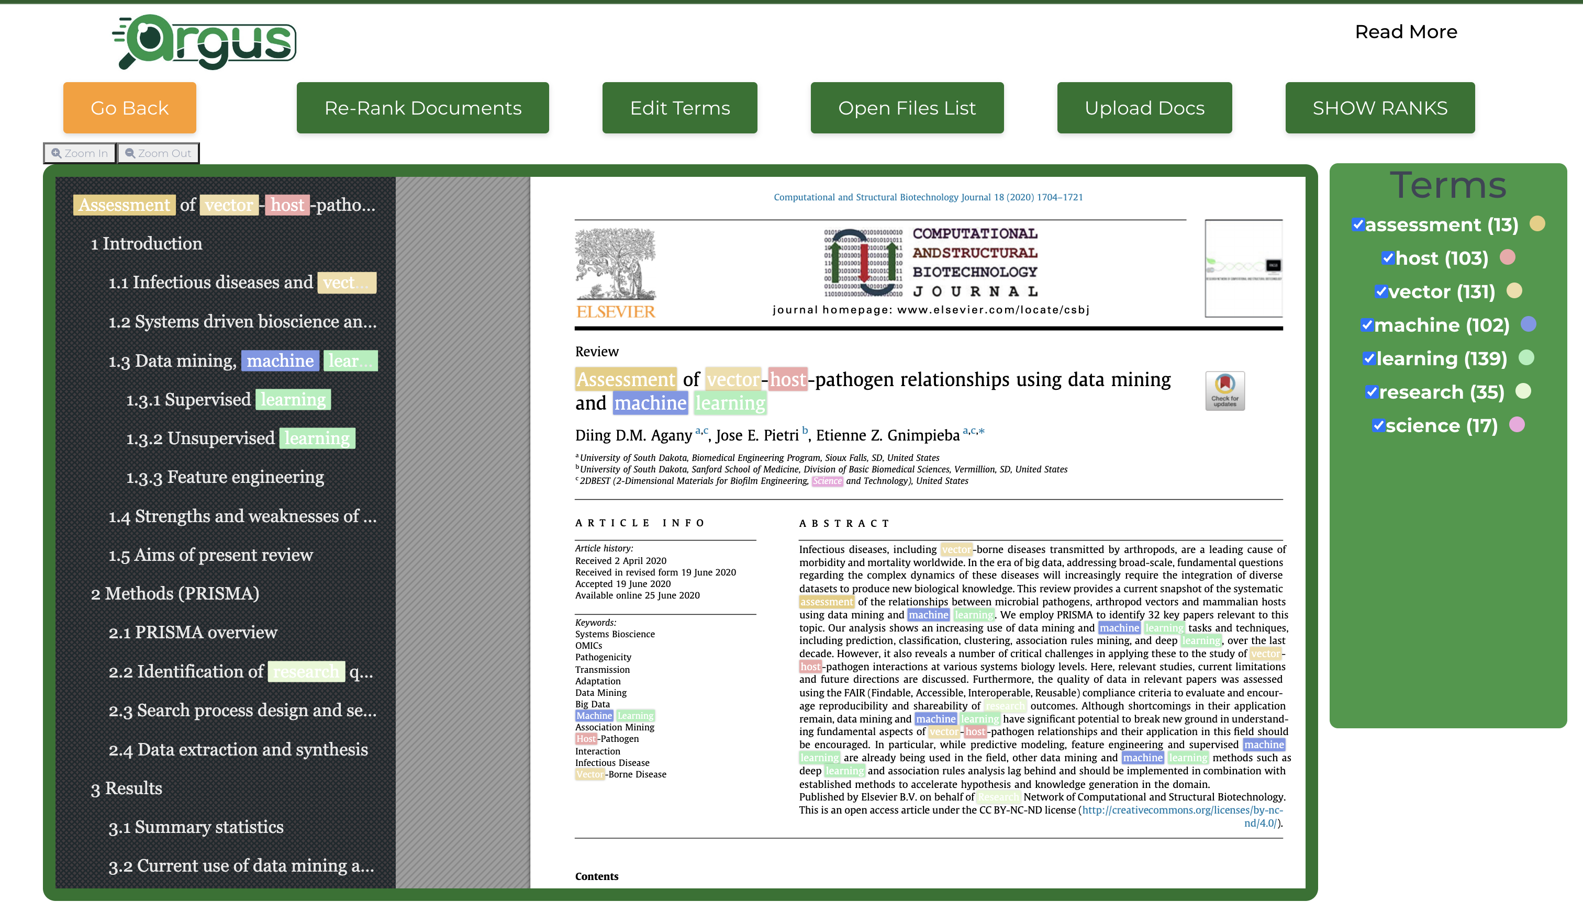Uncheck the assessment term checkbox
Screen dimensions: 1583x902
(1358, 224)
